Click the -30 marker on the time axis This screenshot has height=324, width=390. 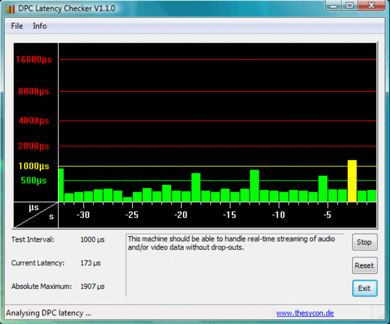tap(83, 215)
